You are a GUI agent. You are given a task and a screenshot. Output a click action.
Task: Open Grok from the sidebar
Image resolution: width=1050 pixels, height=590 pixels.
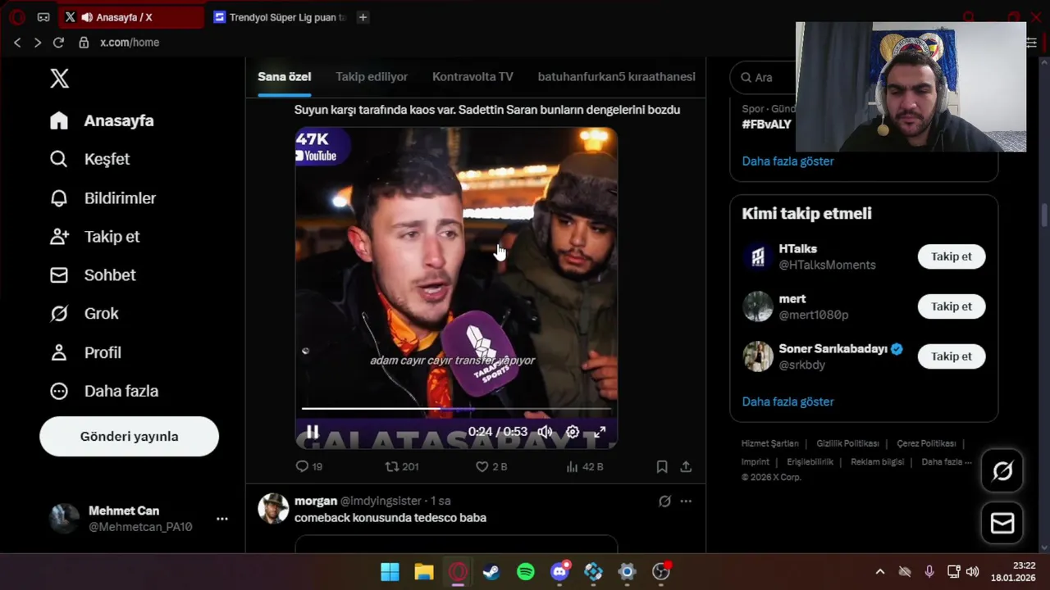click(84, 314)
